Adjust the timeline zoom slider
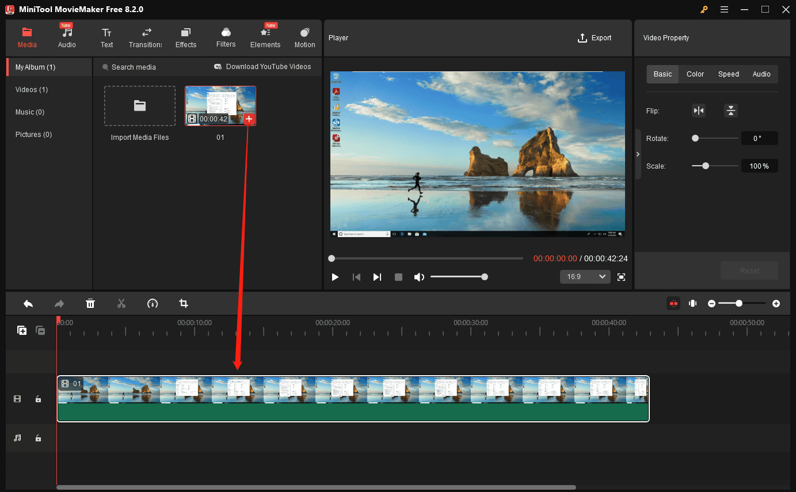The image size is (796, 492). (x=742, y=303)
